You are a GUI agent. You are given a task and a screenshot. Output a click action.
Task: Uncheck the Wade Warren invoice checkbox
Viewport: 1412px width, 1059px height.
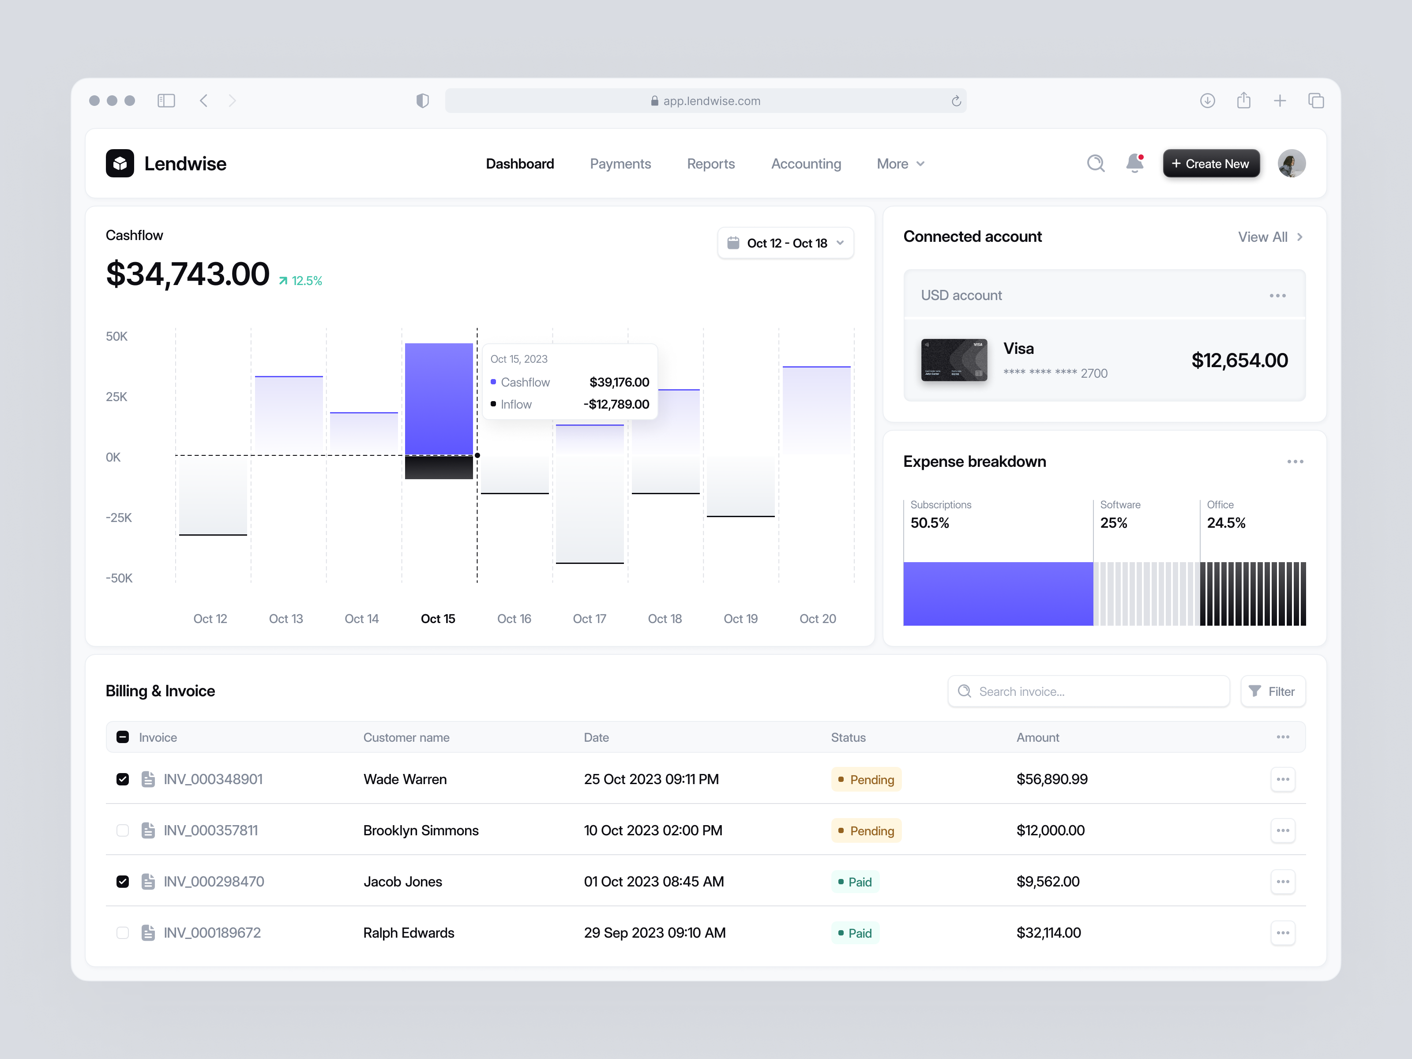[122, 779]
